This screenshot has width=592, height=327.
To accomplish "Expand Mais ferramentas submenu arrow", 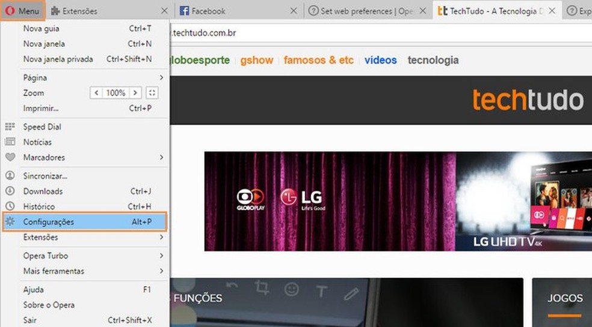I will point(162,271).
